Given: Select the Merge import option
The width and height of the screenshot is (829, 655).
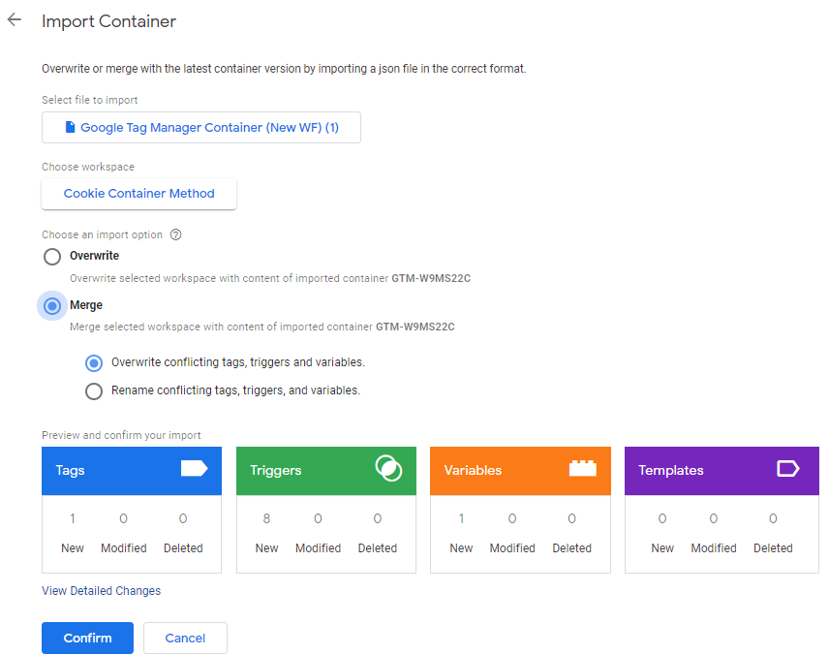Looking at the screenshot, I should [x=52, y=305].
